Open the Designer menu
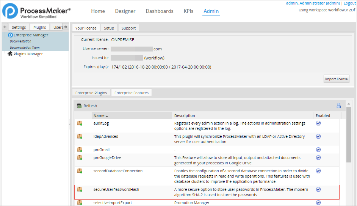357x206 pixels. pyautogui.click(x=125, y=11)
